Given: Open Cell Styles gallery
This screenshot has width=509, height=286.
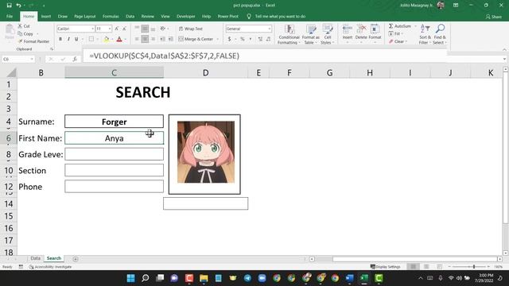Looking at the screenshot, I should tap(327, 34).
